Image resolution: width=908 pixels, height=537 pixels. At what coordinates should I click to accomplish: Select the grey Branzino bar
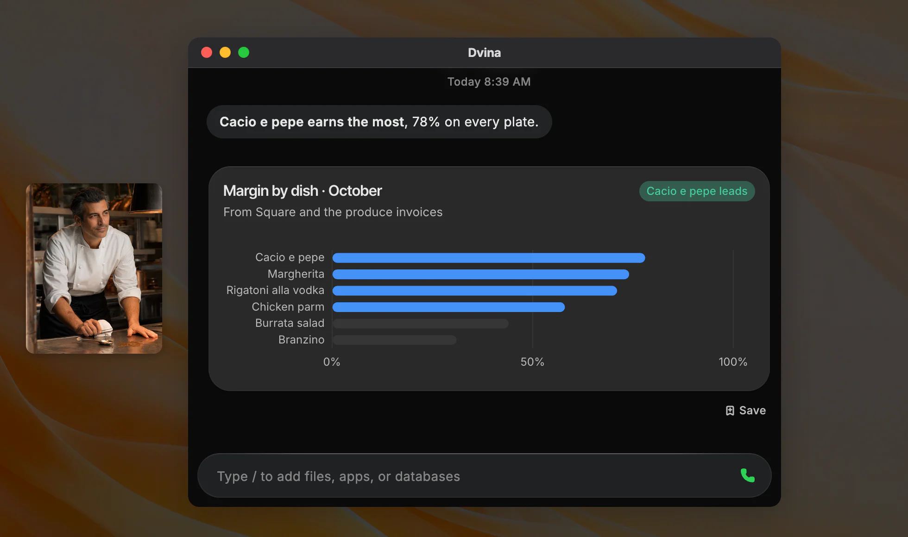(x=395, y=340)
